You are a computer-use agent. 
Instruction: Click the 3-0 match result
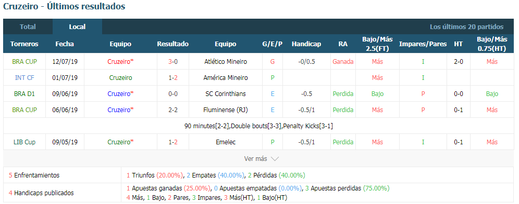click(173, 62)
